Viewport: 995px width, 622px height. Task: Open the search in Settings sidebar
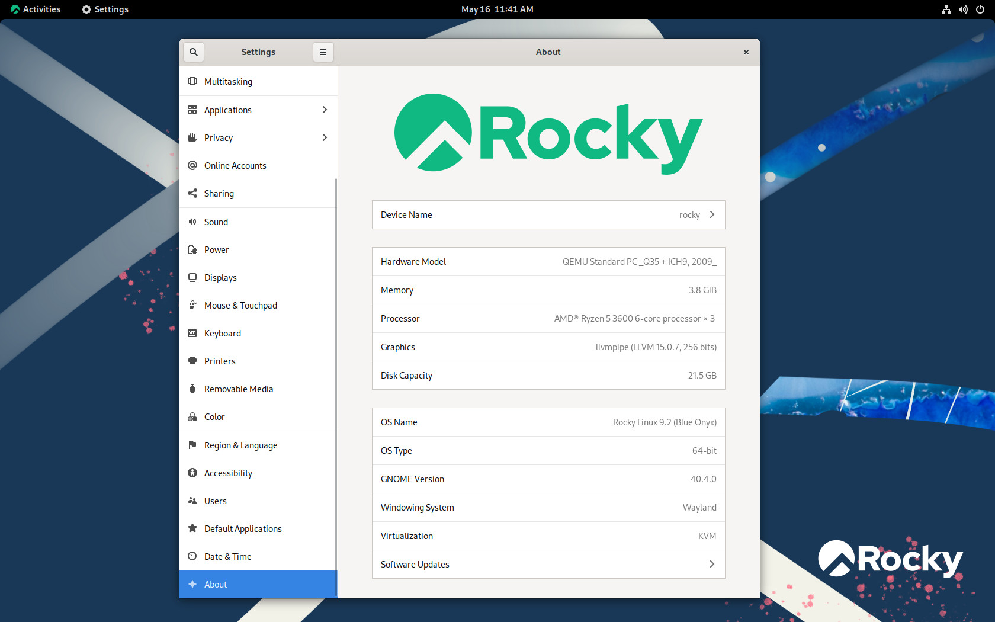click(193, 52)
